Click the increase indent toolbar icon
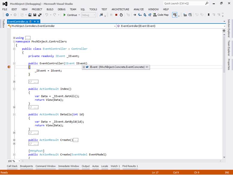 [x=190, y=15]
